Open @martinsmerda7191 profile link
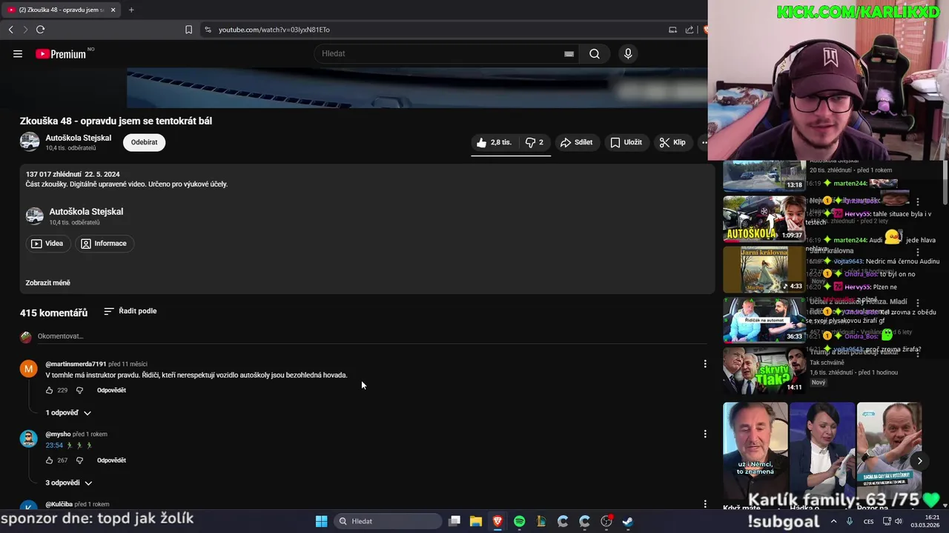 coord(76,364)
